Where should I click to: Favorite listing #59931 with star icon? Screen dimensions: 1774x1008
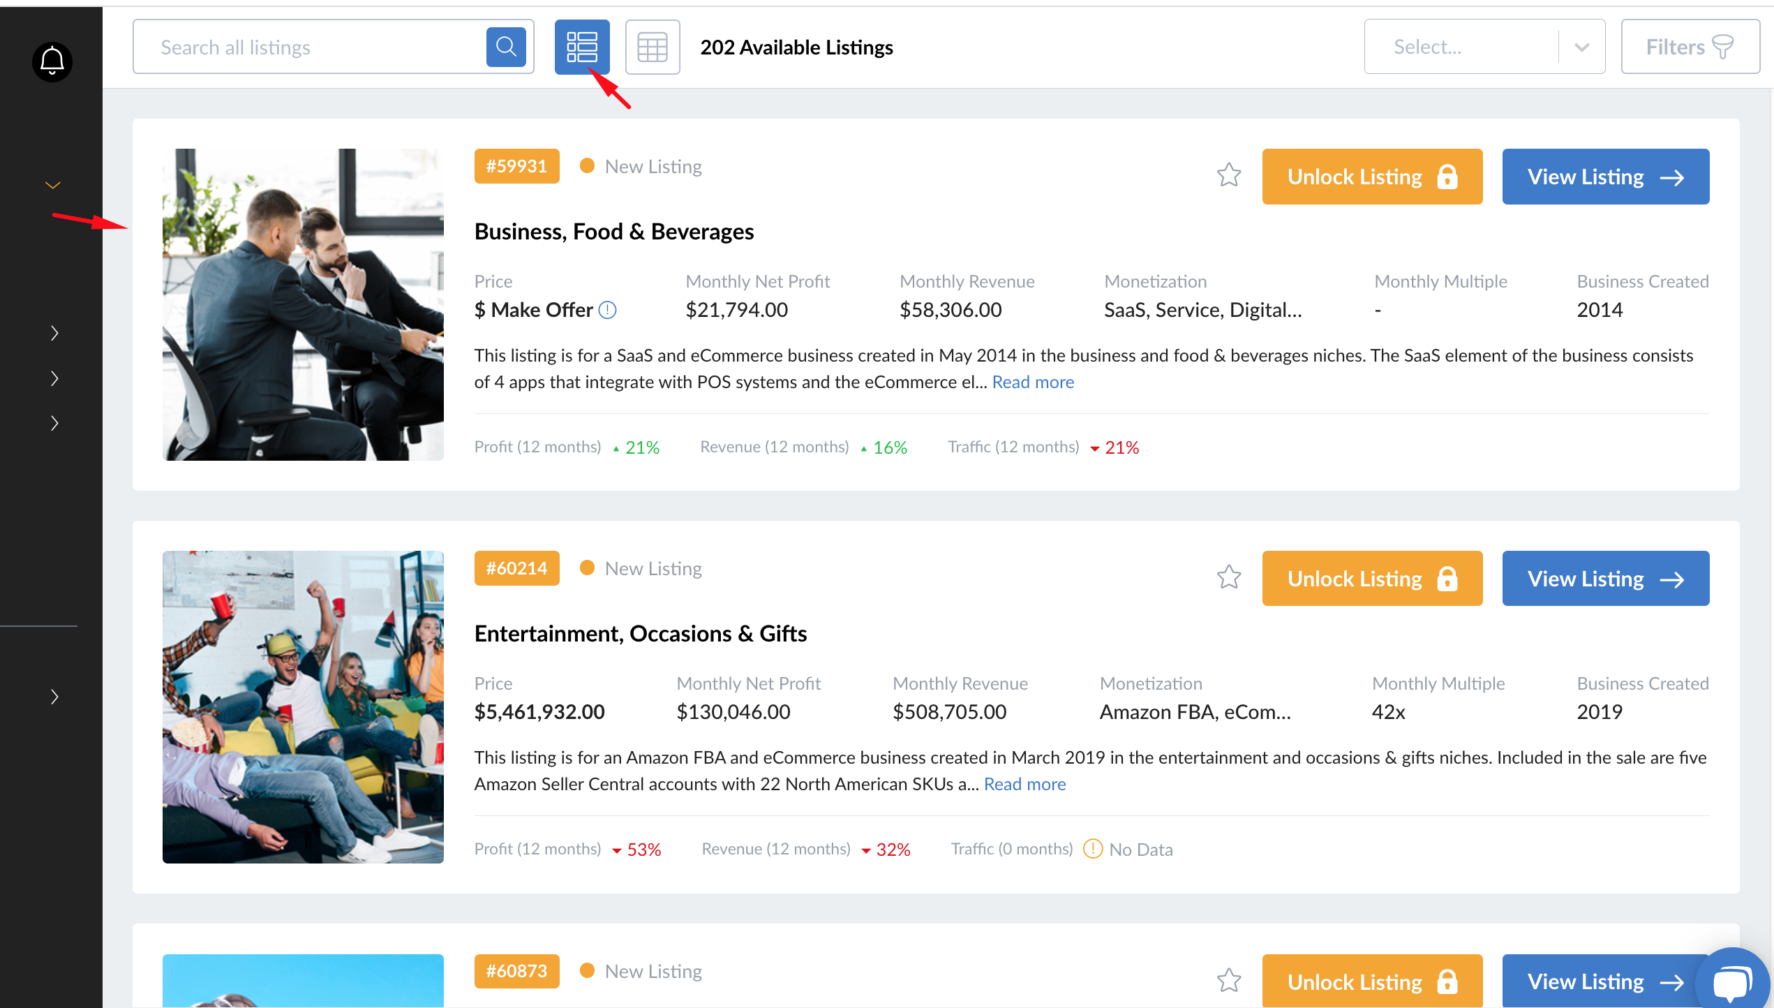pyautogui.click(x=1229, y=175)
